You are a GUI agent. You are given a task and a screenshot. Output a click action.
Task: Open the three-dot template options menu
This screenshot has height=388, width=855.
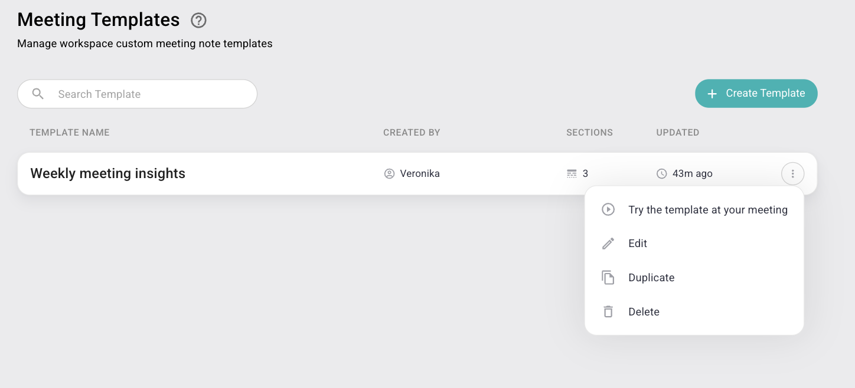(x=792, y=174)
